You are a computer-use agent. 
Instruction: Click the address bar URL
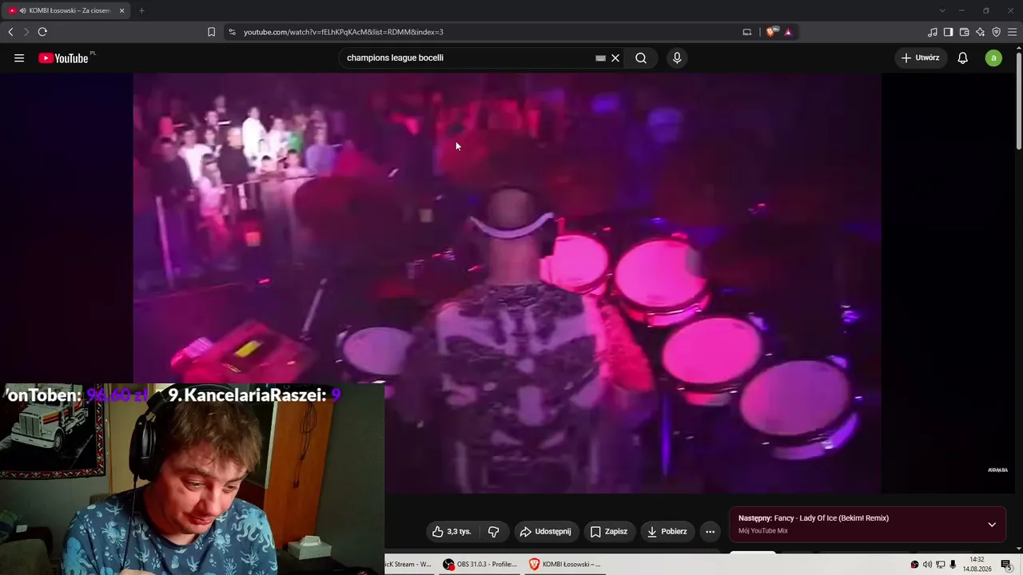point(344,32)
